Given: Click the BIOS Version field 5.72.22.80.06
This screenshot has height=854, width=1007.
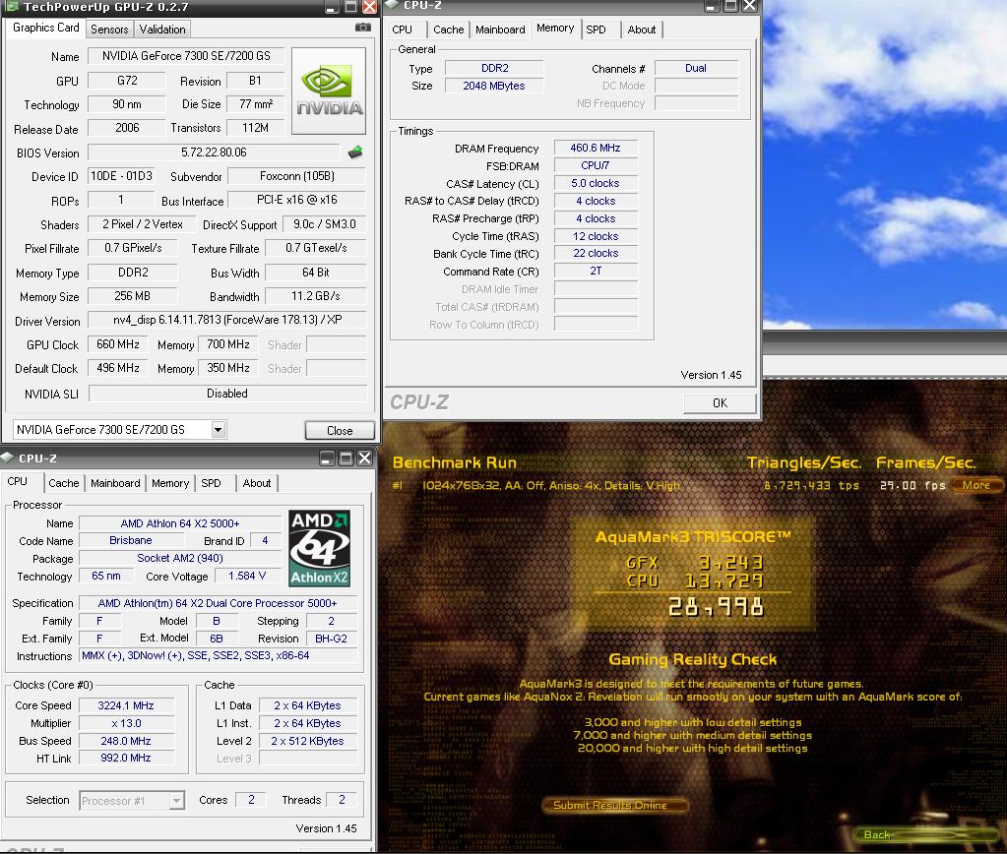Looking at the screenshot, I should [x=214, y=152].
